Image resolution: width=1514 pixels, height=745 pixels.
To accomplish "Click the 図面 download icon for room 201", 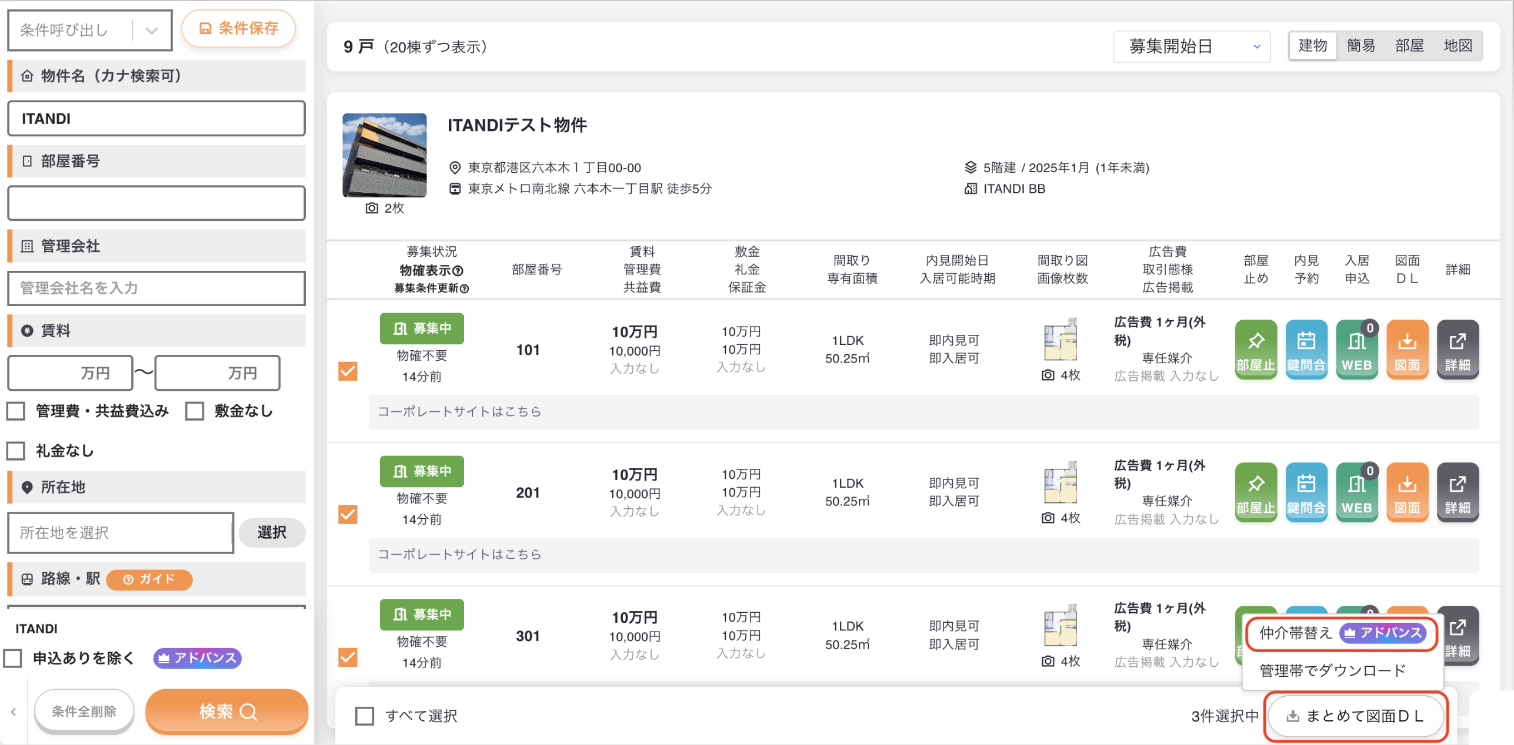I will tap(1407, 492).
